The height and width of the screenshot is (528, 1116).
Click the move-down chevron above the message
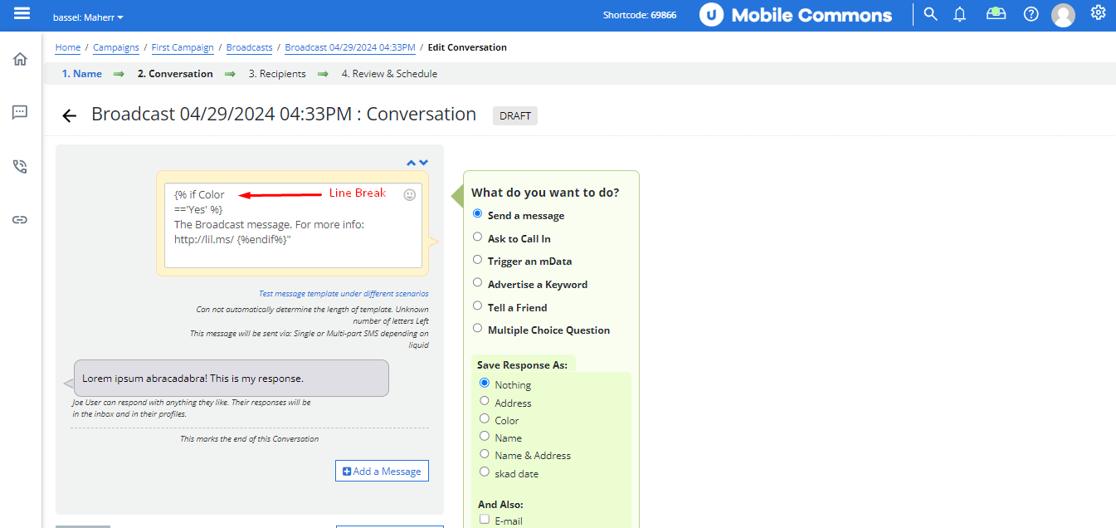point(424,163)
